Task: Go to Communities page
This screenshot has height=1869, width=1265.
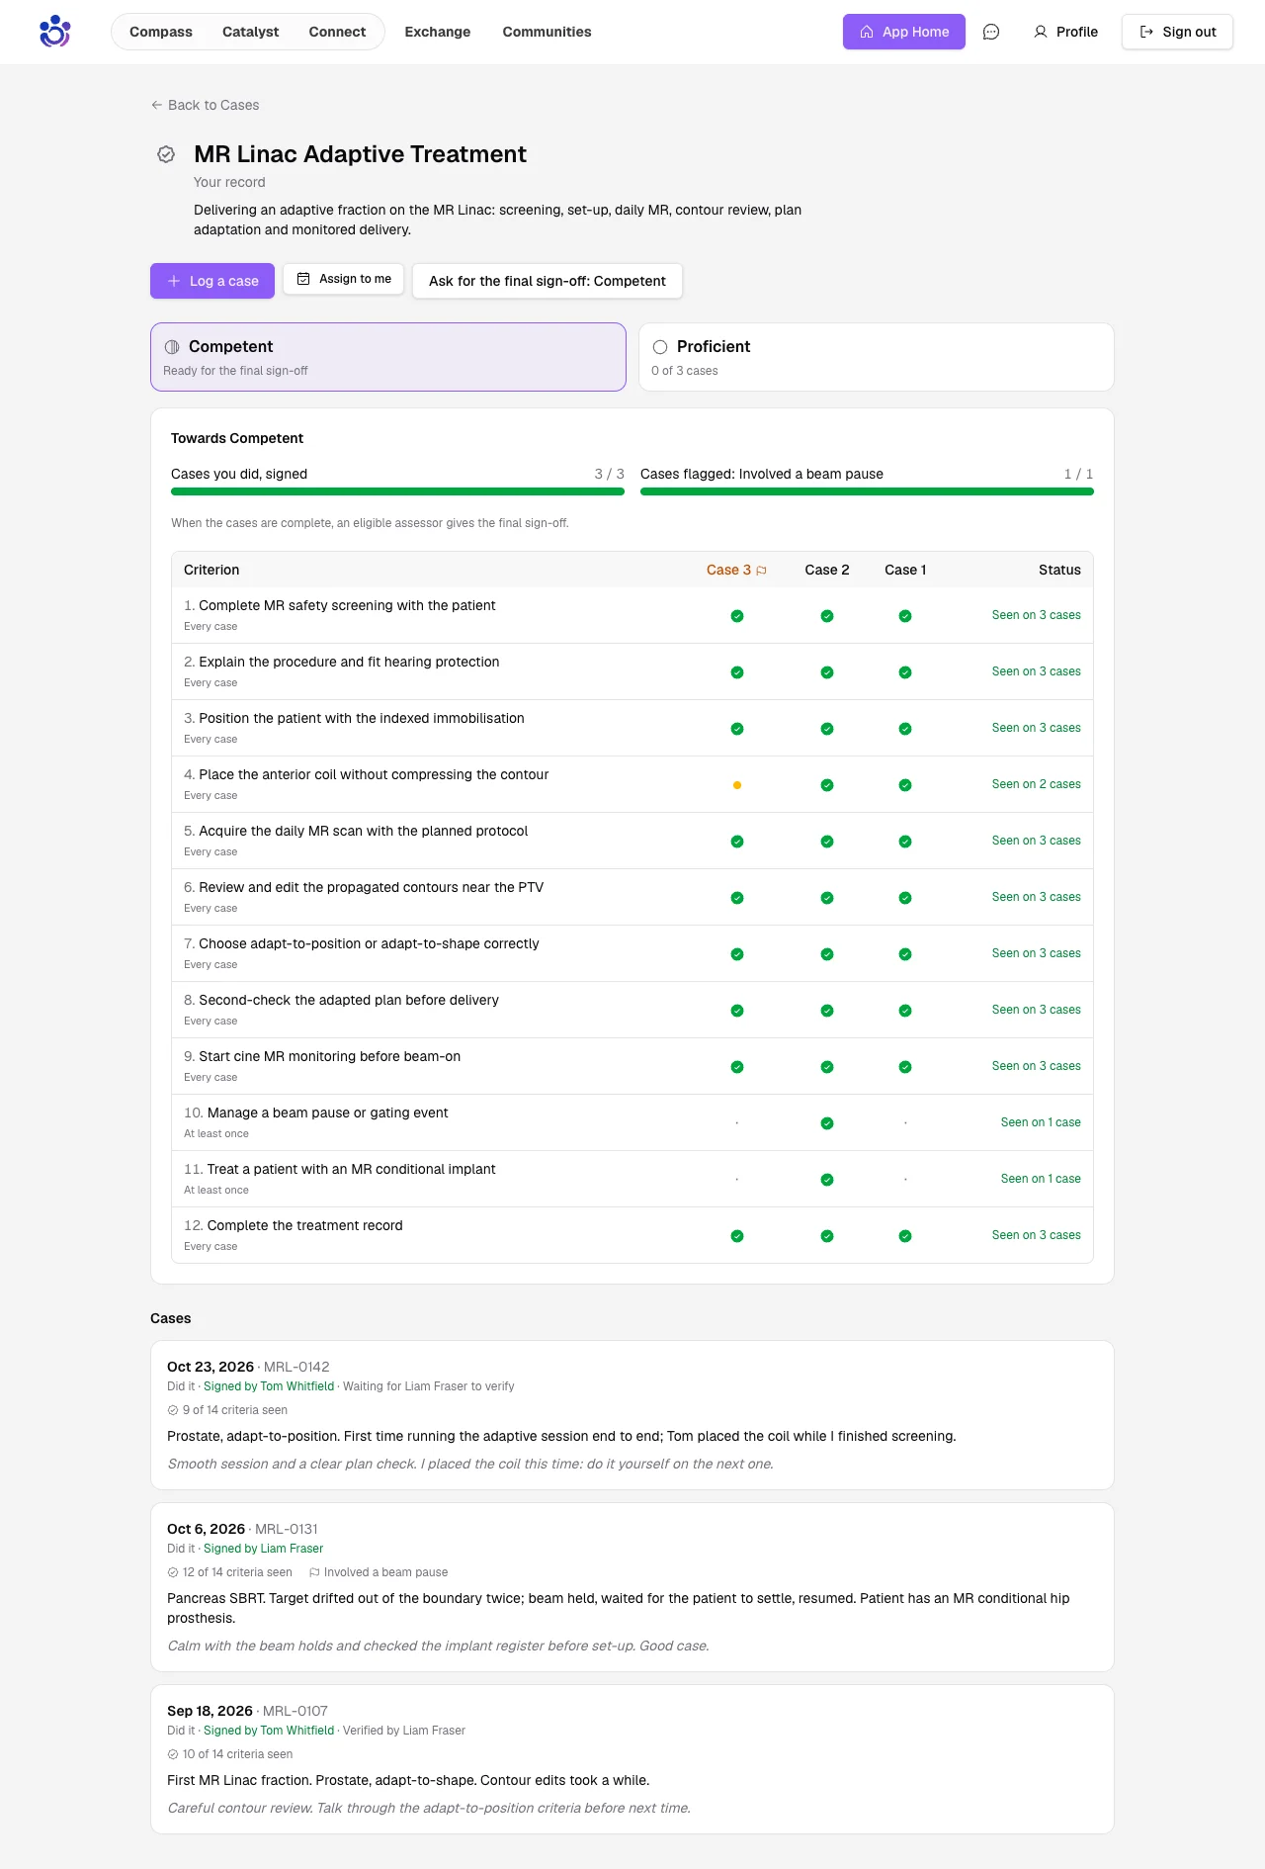Action: tap(547, 32)
